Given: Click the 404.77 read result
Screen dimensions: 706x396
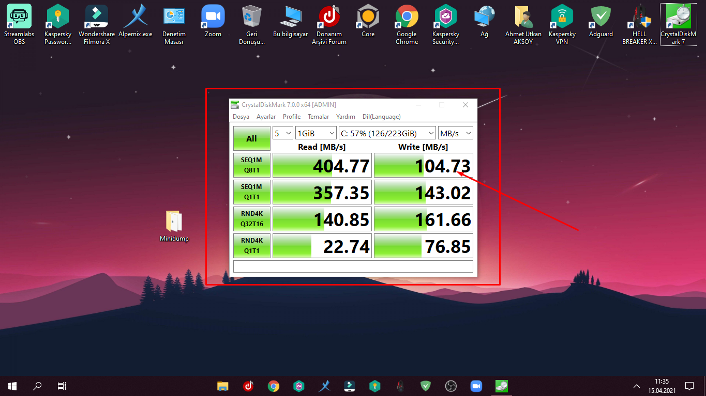Looking at the screenshot, I should tap(322, 165).
